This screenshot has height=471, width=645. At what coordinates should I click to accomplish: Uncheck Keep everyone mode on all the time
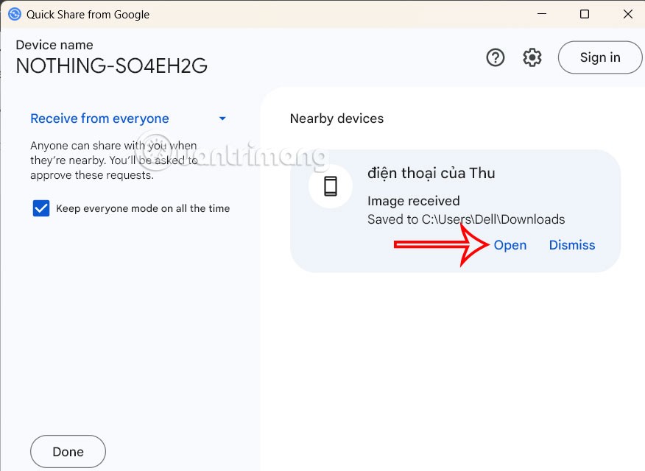coord(41,208)
